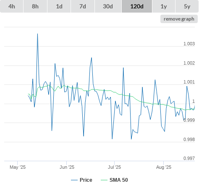Click the May '25 axis label
The width and height of the screenshot is (199, 191).
tap(18, 167)
